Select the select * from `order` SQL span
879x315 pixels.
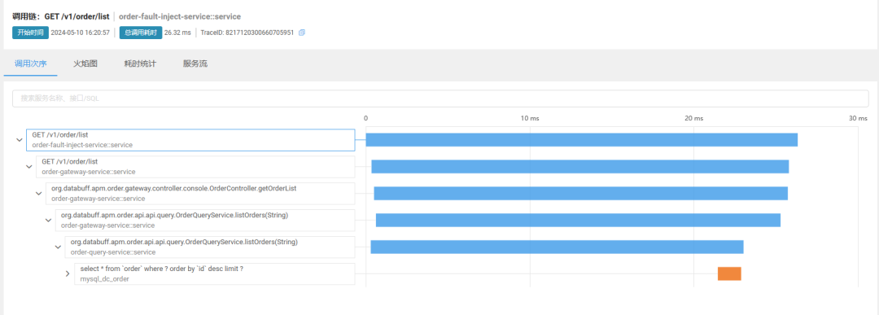coord(214,274)
